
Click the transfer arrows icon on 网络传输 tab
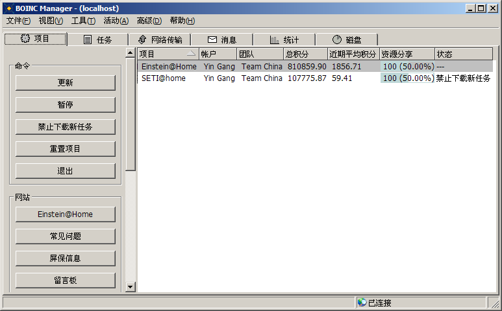click(x=142, y=40)
